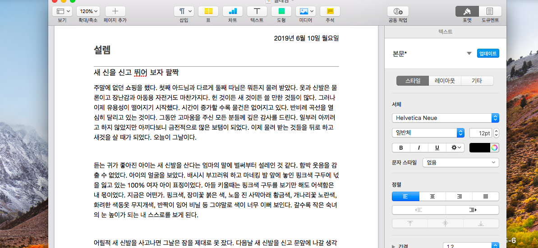Click paragraph starting 어릴적 새 신발을
Screen dimensions: 538x248
pyautogui.click(x=216, y=243)
